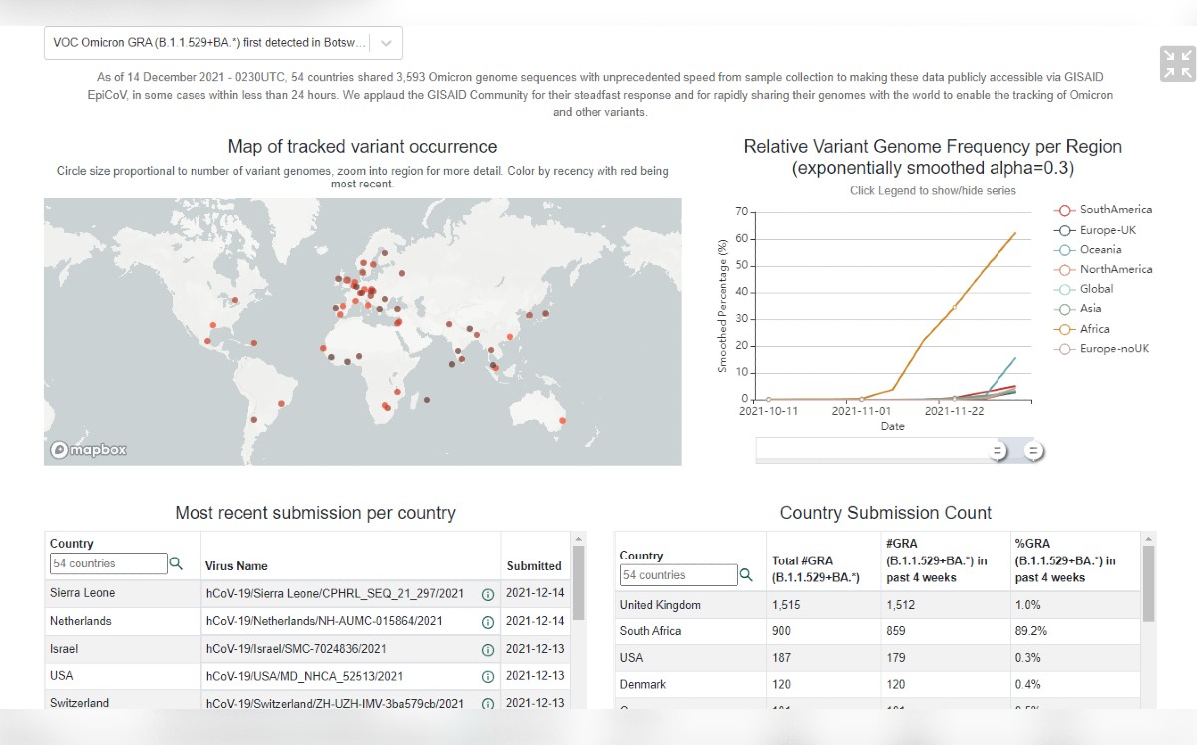This screenshot has width=1197, height=745.
Task: Click search icon in Country Submission Count
Action: (745, 575)
